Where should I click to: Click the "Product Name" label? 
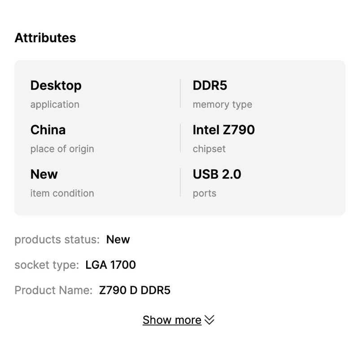pos(53,290)
